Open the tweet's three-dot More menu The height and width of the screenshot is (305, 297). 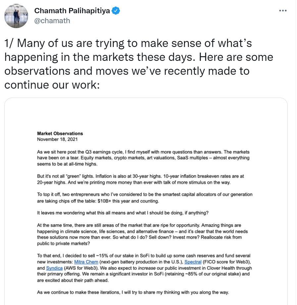283,11
